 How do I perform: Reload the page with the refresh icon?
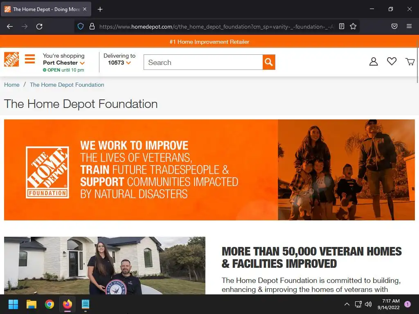pyautogui.click(x=39, y=27)
